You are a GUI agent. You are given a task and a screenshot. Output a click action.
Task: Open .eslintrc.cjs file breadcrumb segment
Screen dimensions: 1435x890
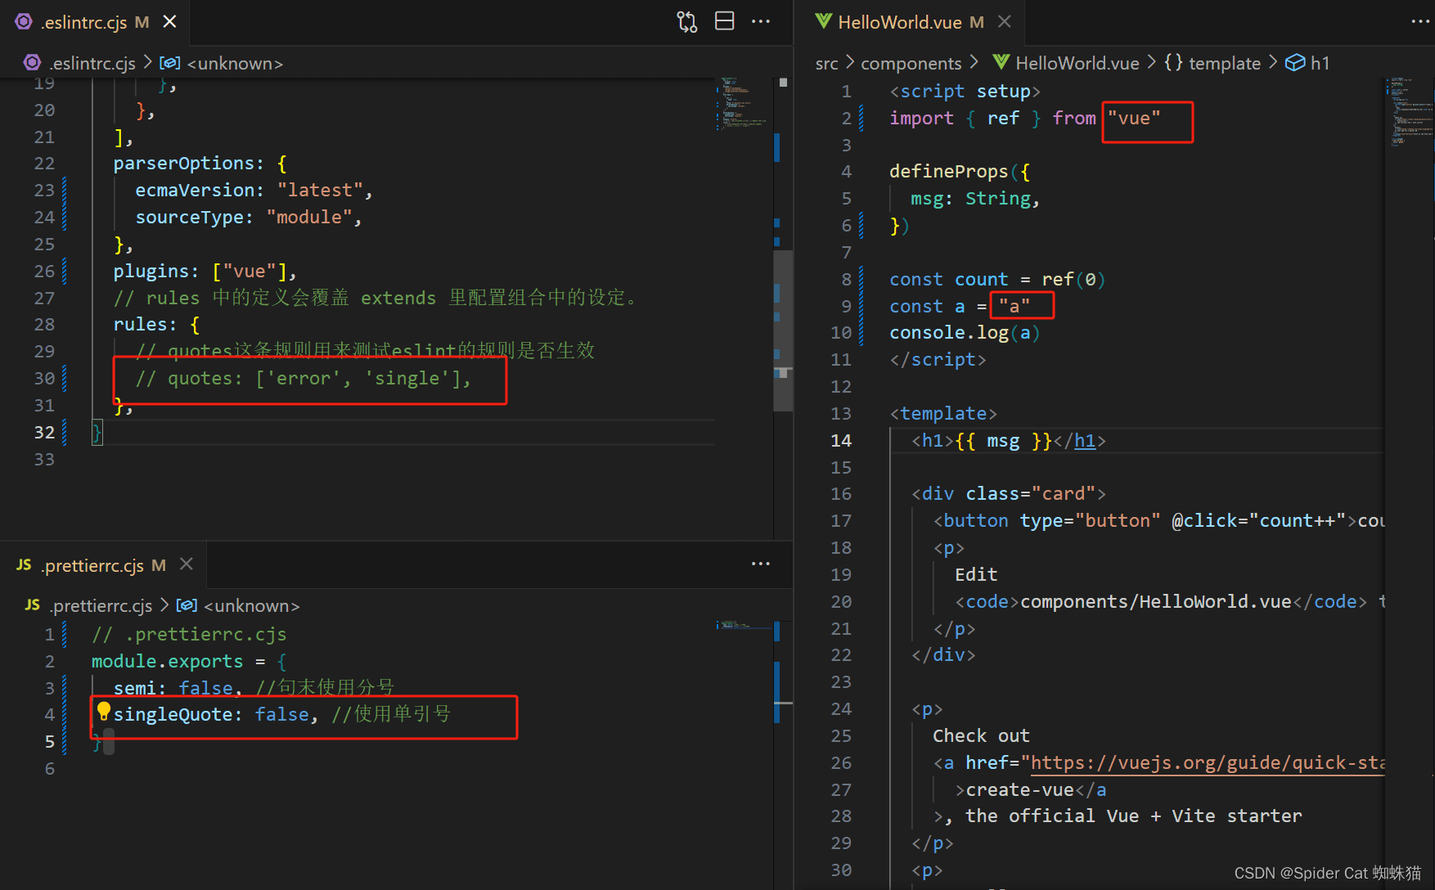point(92,63)
